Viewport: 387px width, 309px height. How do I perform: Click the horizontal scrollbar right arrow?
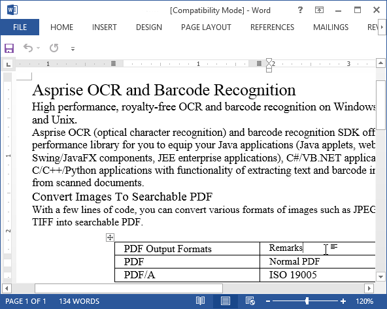click(x=369, y=288)
